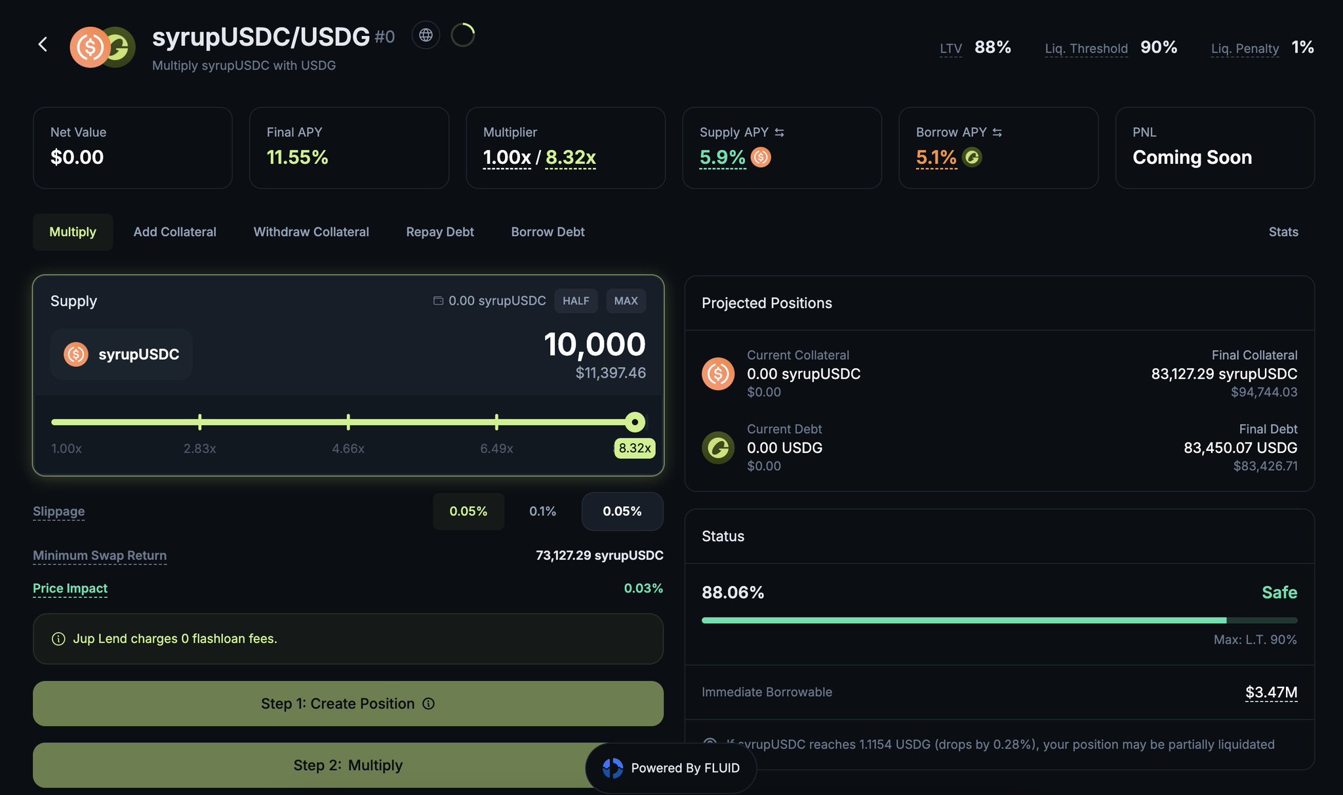Viewport: 1343px width, 795px height.
Task: Select the 0.1% slippage option
Action: tap(542, 511)
